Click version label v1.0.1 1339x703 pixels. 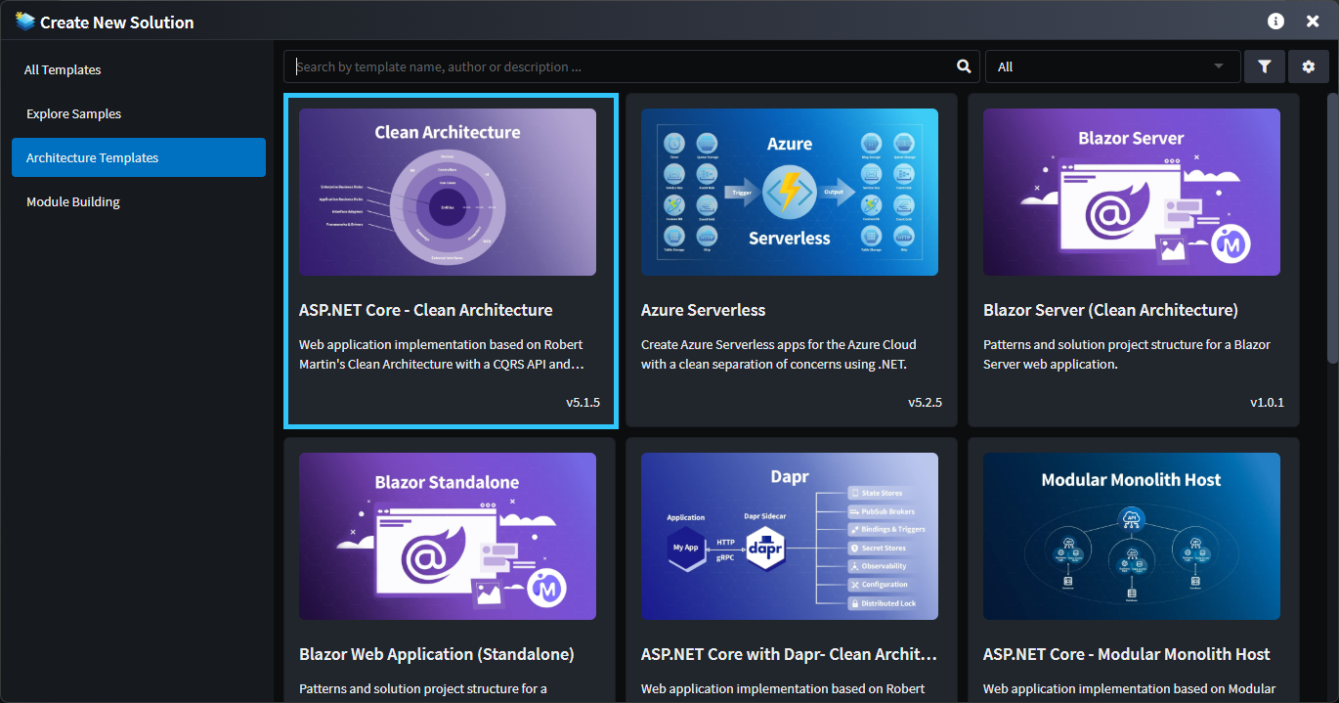[1267, 402]
